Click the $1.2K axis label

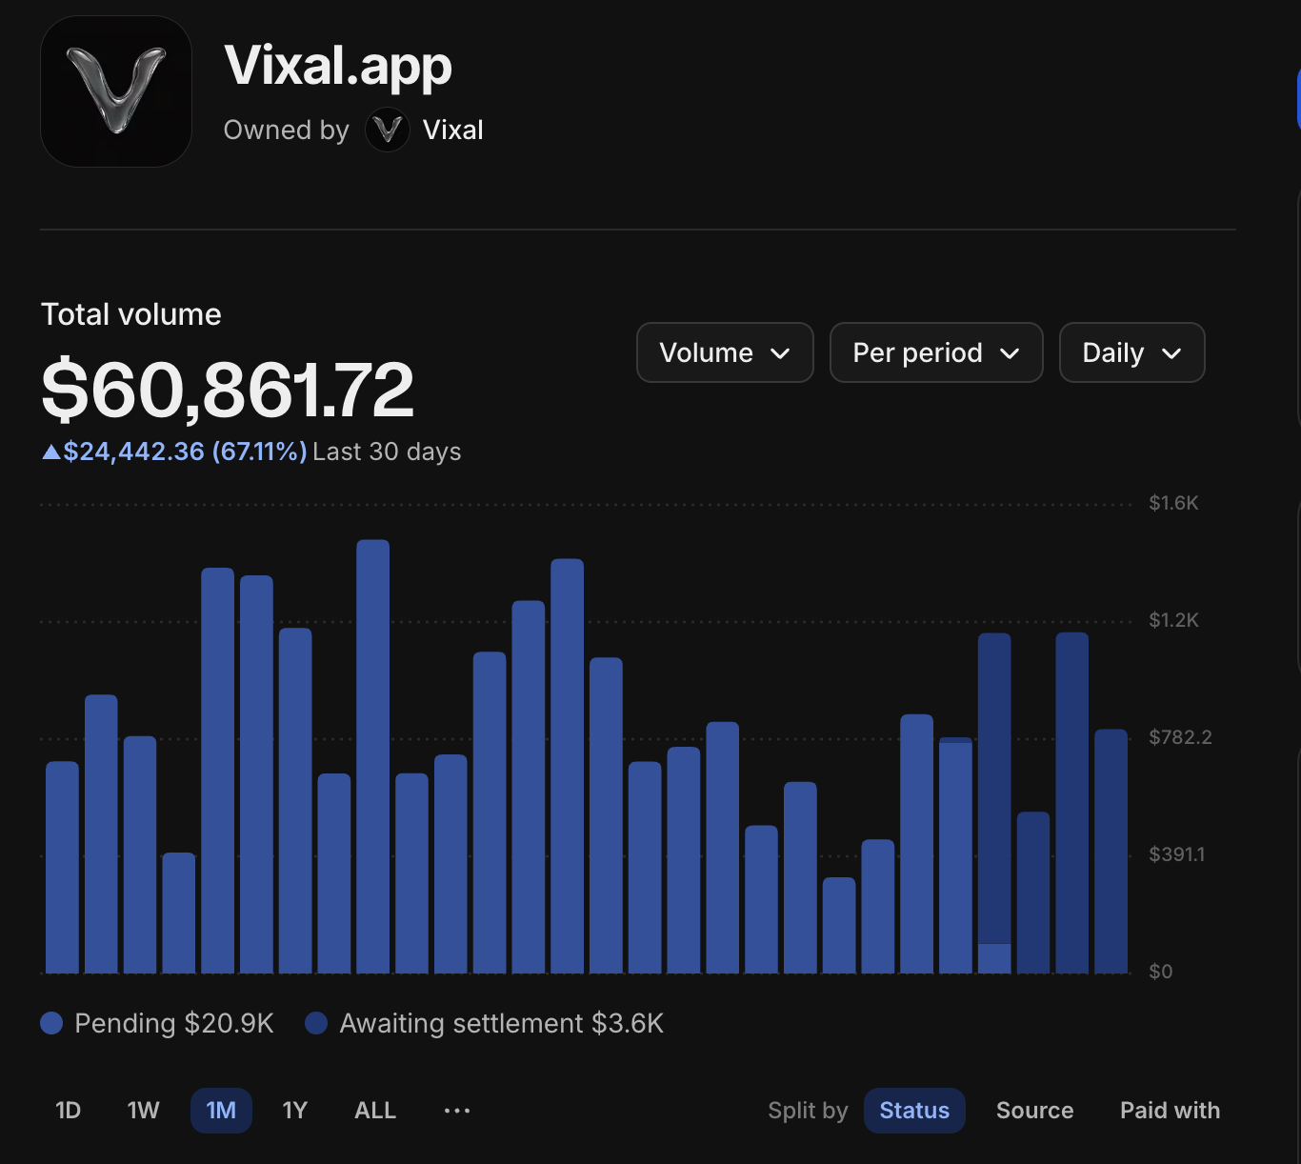tap(1173, 620)
